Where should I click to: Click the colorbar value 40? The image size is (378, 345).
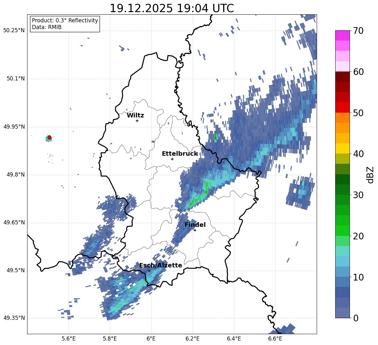(x=358, y=154)
